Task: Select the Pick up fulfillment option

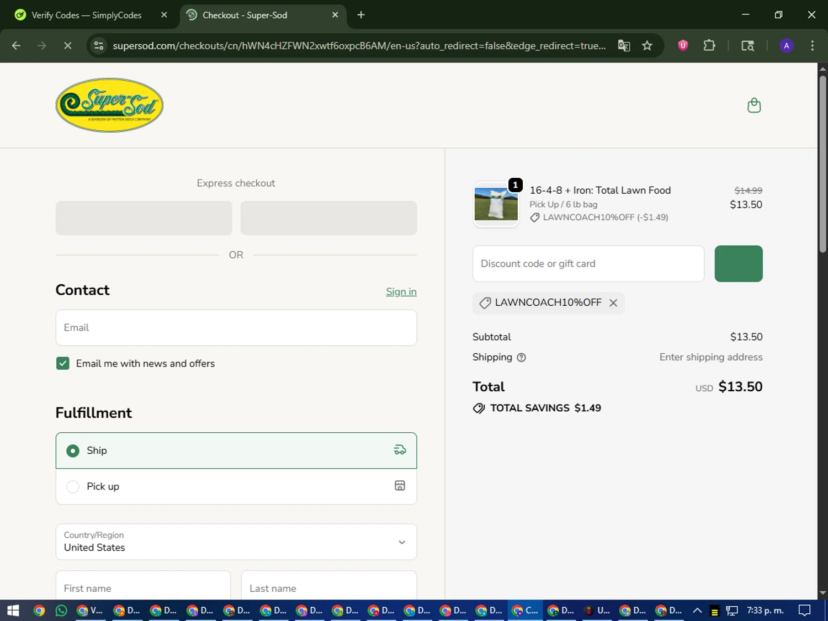Action: 236,486
